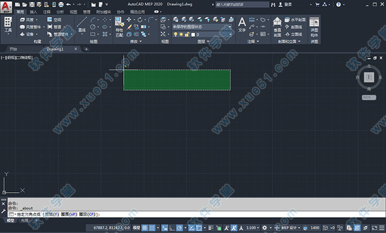Click the 工具 tools palette button
386x233 pixels.
point(8,25)
